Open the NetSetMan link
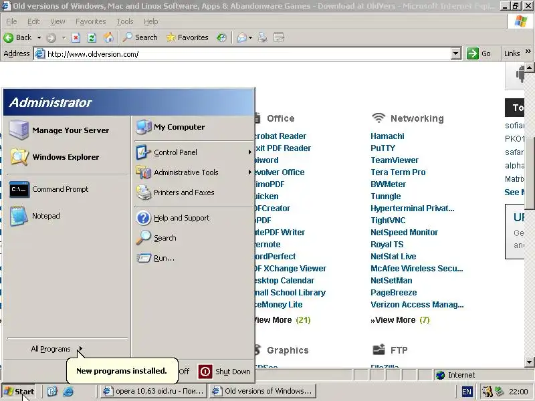 391,281
